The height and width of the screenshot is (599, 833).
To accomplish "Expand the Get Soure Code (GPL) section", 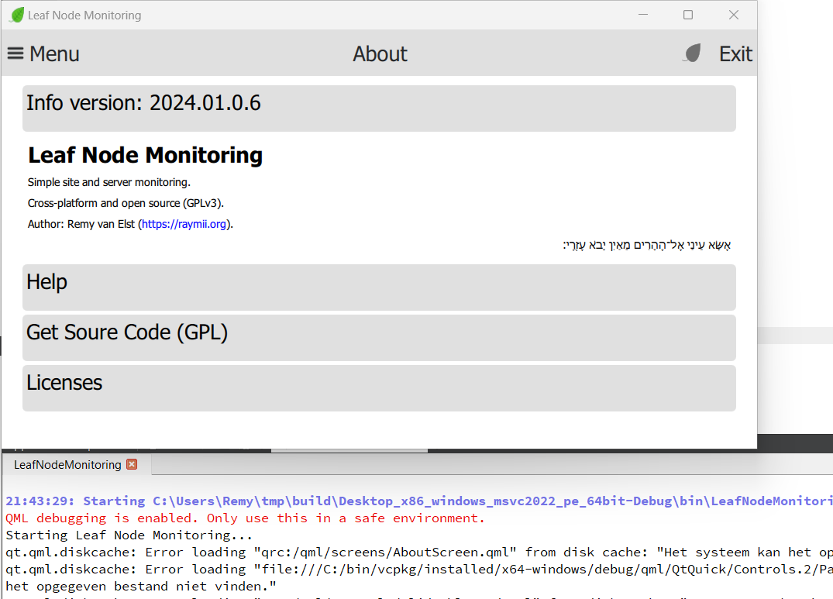I will click(x=379, y=337).
